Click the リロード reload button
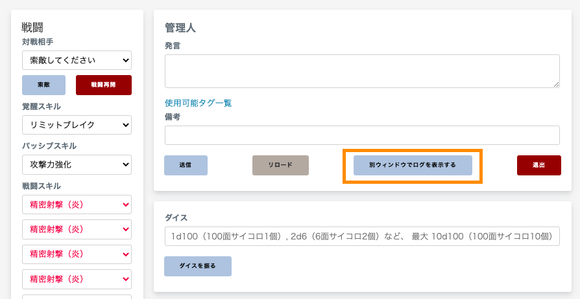 (x=280, y=165)
